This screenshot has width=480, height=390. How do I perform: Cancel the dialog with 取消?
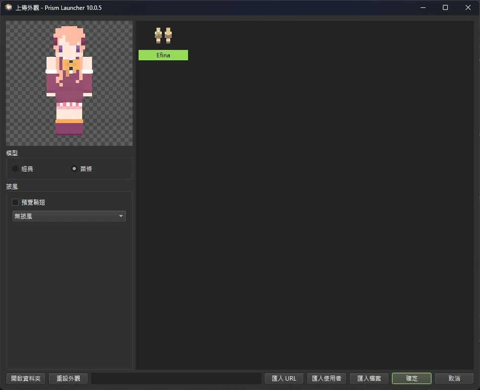point(454,378)
